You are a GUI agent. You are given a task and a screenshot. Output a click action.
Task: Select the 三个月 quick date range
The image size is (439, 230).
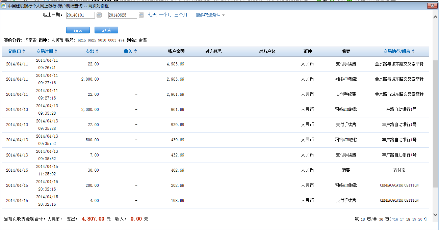pyautogui.click(x=181, y=15)
